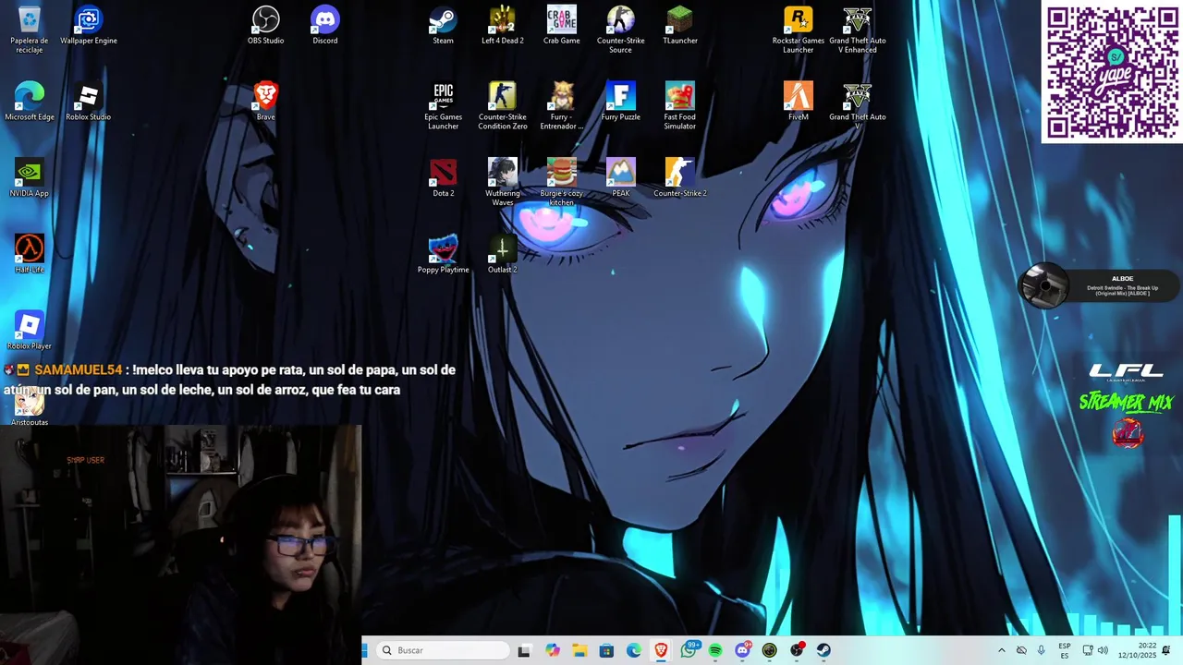Show hidden system tray icons chevron
Viewport: 1183px width, 665px height.
tap(1001, 650)
